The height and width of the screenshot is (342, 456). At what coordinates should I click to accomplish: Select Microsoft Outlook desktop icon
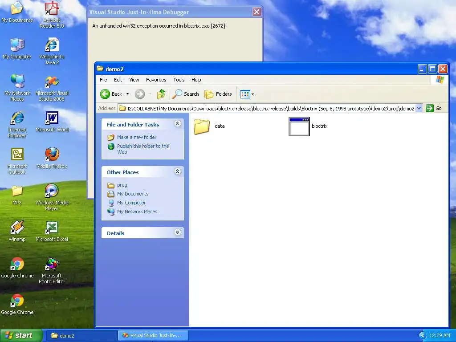tap(17, 161)
